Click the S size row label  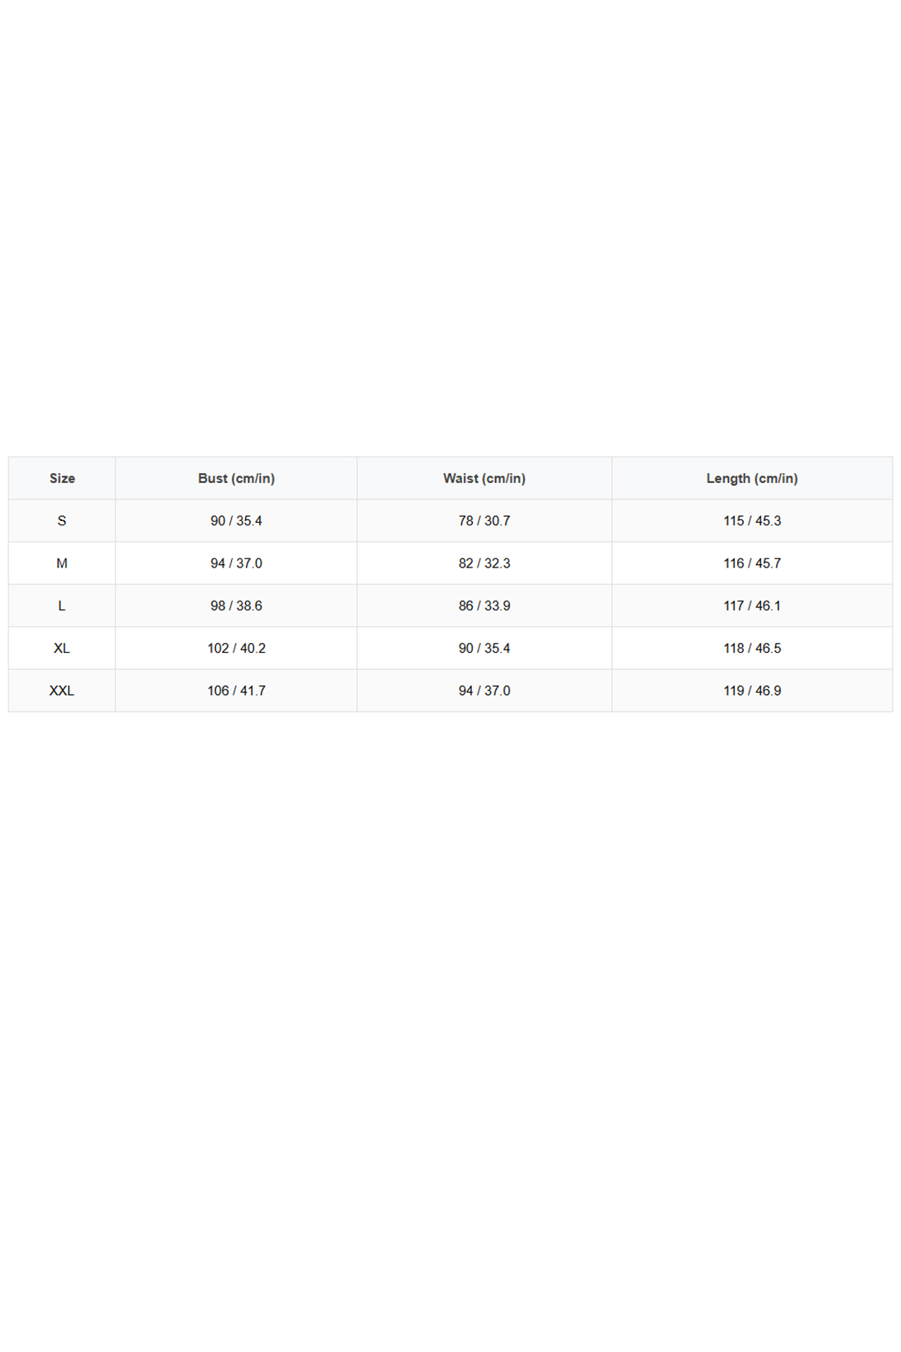click(62, 521)
